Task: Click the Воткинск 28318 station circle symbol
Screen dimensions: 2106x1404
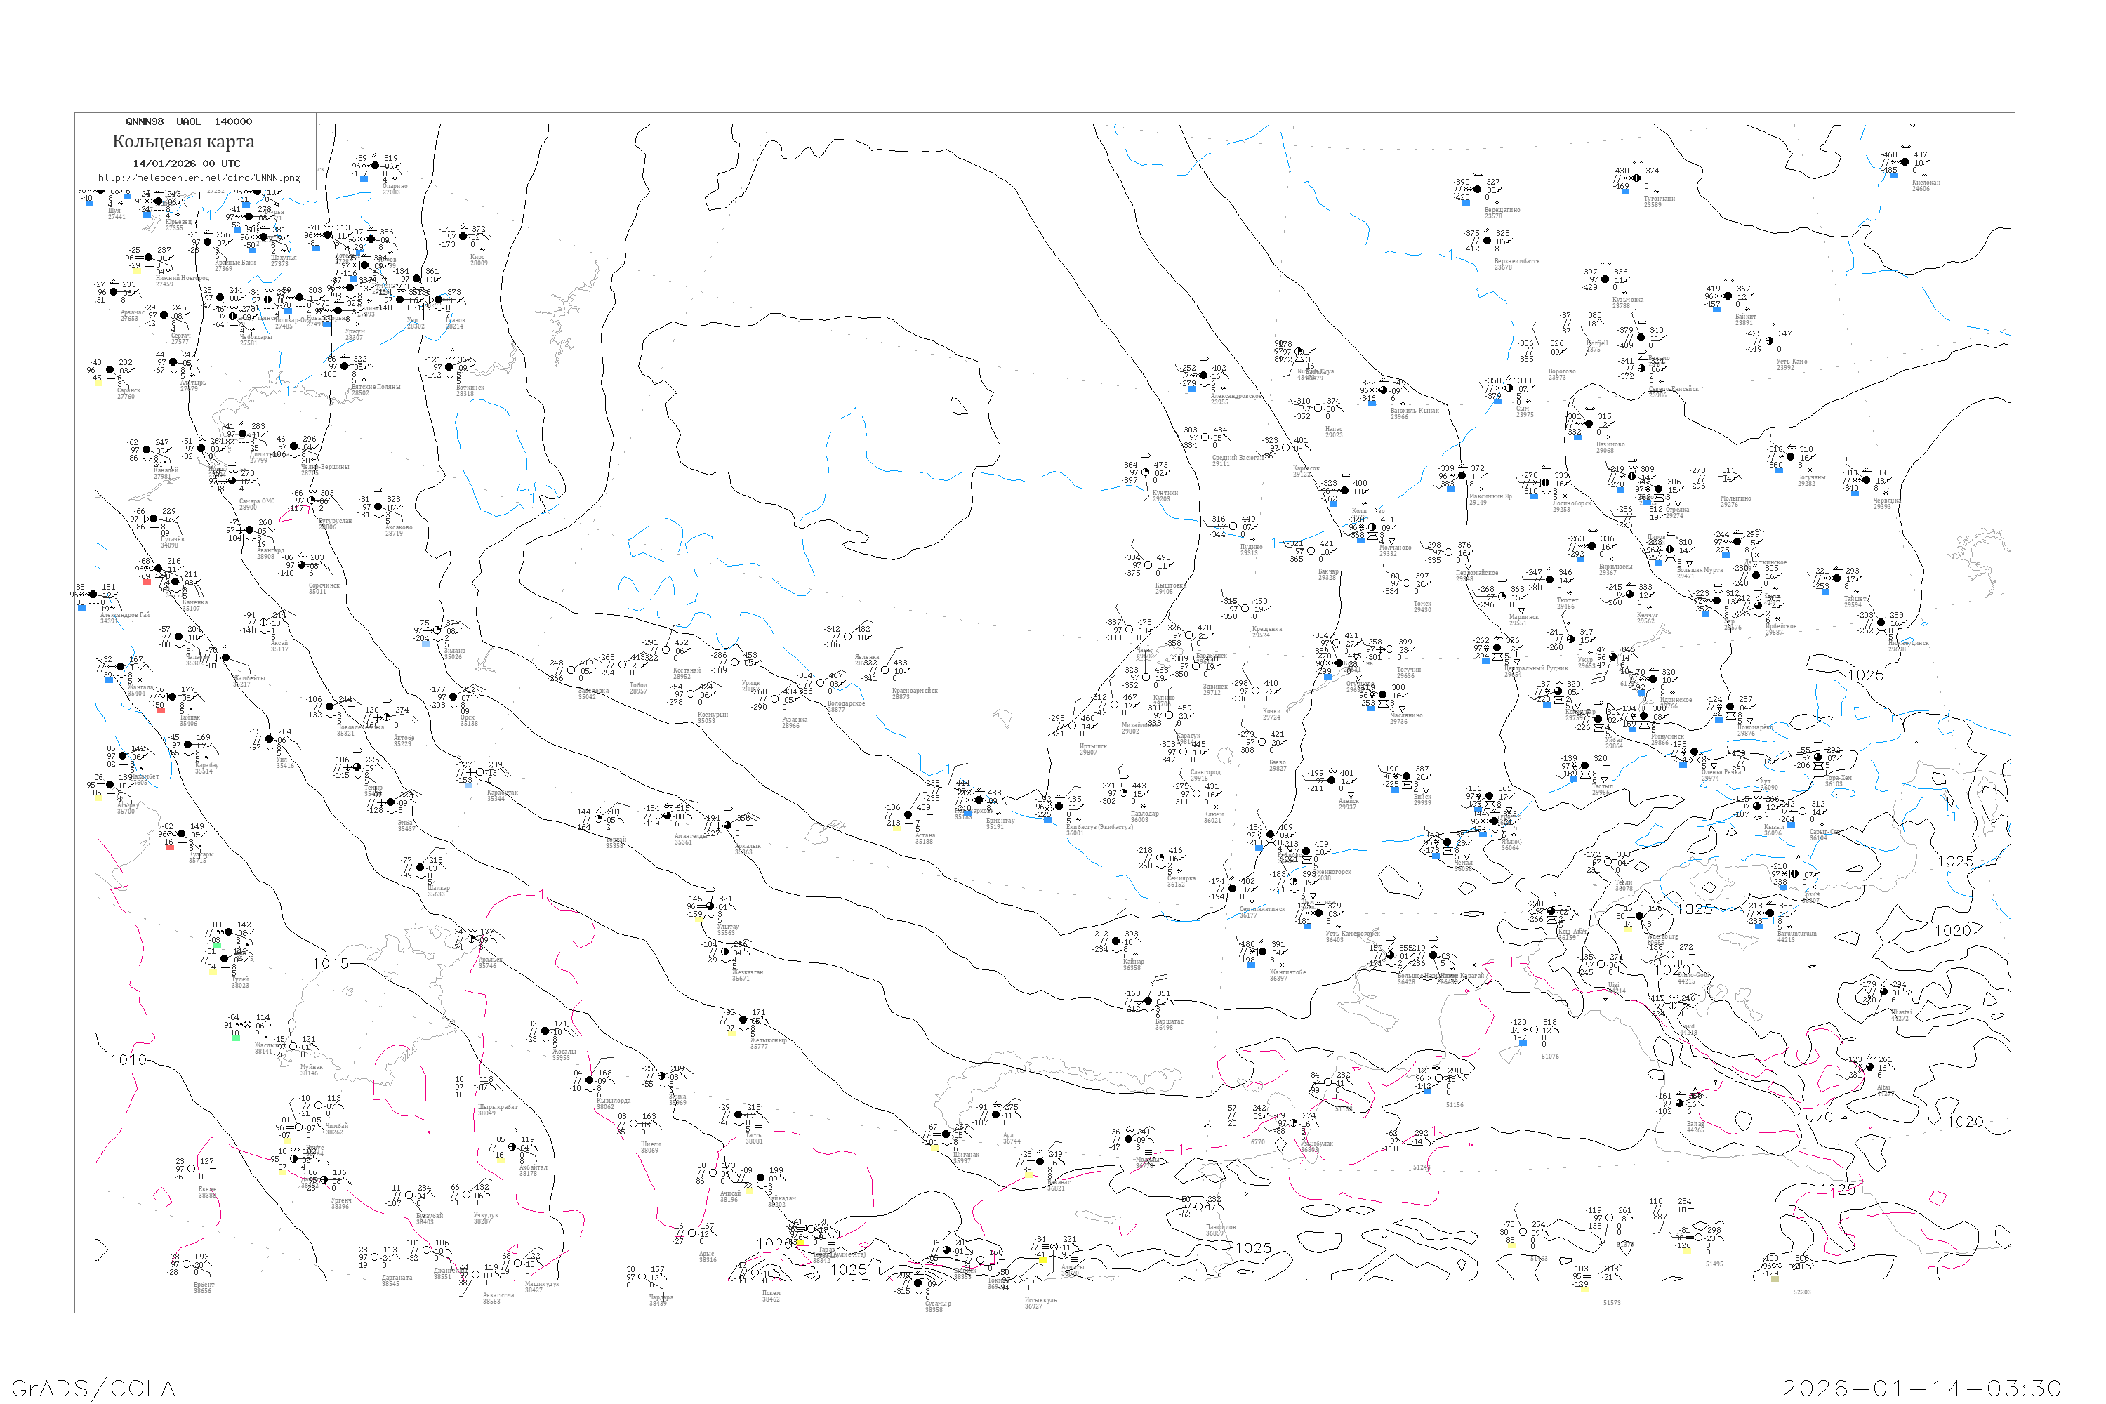Action: point(449,367)
